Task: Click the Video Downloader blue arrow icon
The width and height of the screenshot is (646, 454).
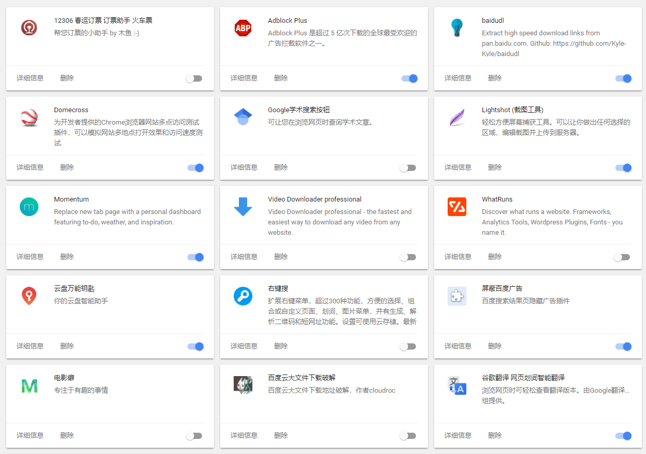Action: [243, 207]
